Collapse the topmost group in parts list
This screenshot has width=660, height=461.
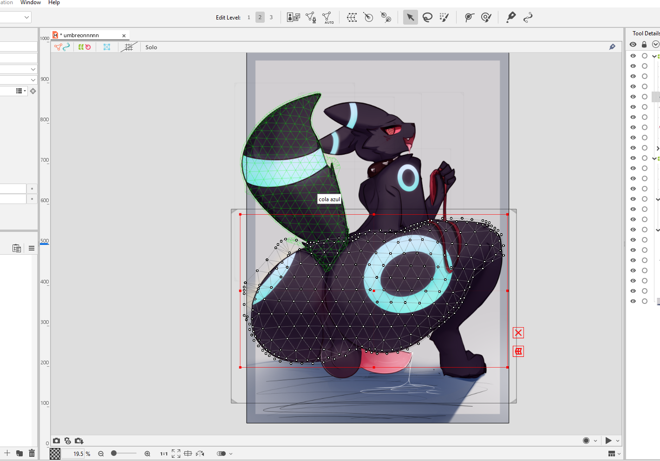[654, 56]
